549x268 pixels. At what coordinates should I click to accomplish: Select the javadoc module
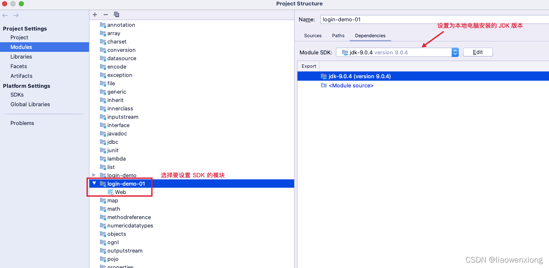click(117, 134)
